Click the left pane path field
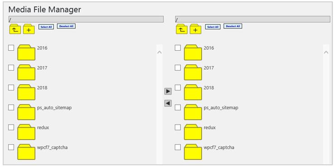 [x=86, y=19]
